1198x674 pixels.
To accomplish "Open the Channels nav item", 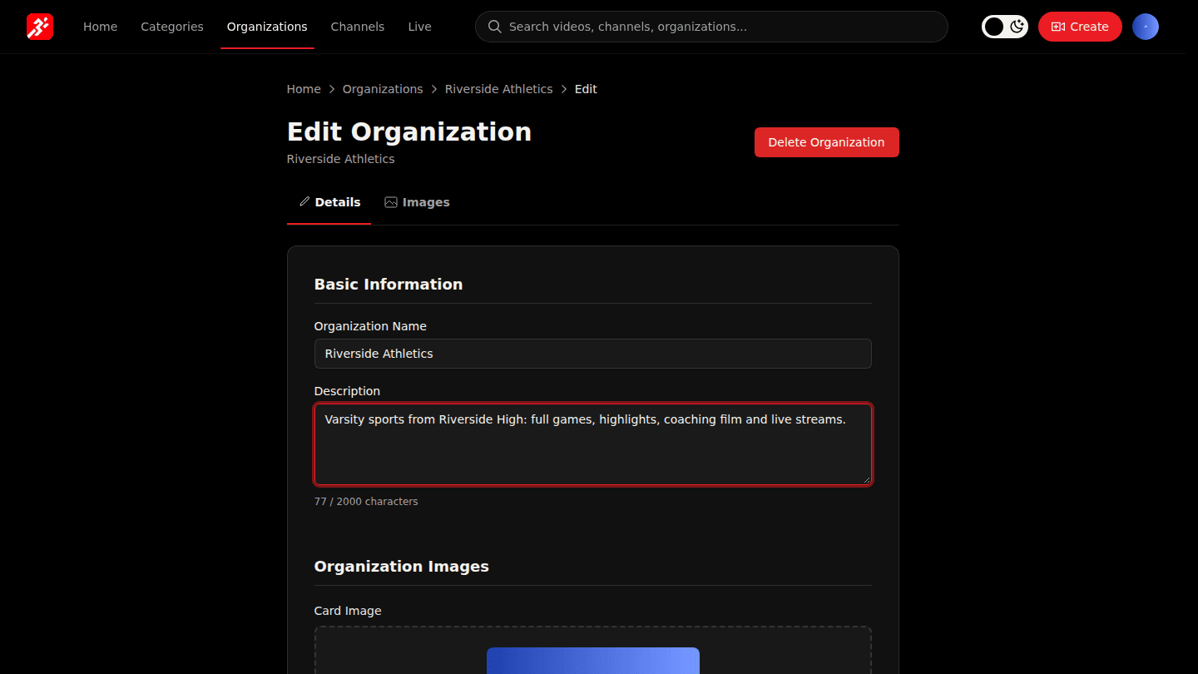I will tap(358, 27).
